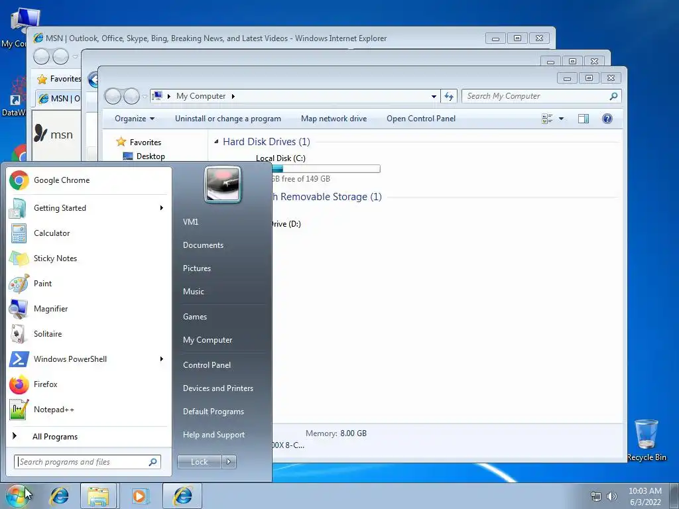Image resolution: width=679 pixels, height=509 pixels.
Task: Collapse Hard Disk Drives group
Action: 216,142
